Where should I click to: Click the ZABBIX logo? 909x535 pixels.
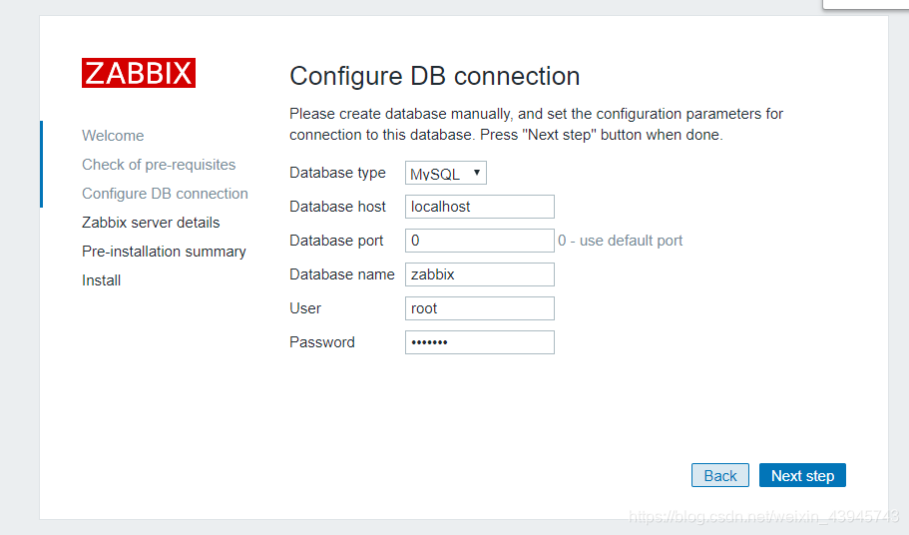139,73
